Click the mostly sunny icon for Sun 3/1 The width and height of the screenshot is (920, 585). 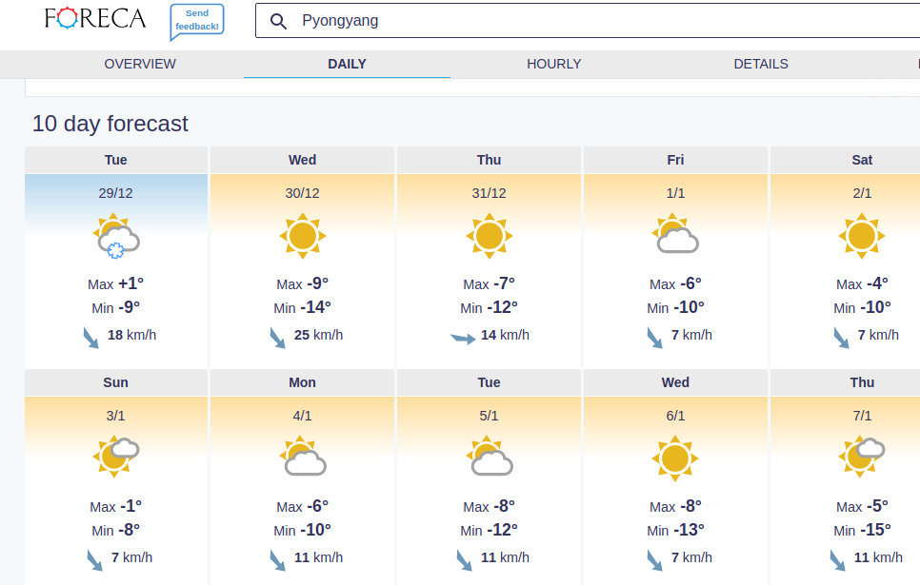[116, 457]
